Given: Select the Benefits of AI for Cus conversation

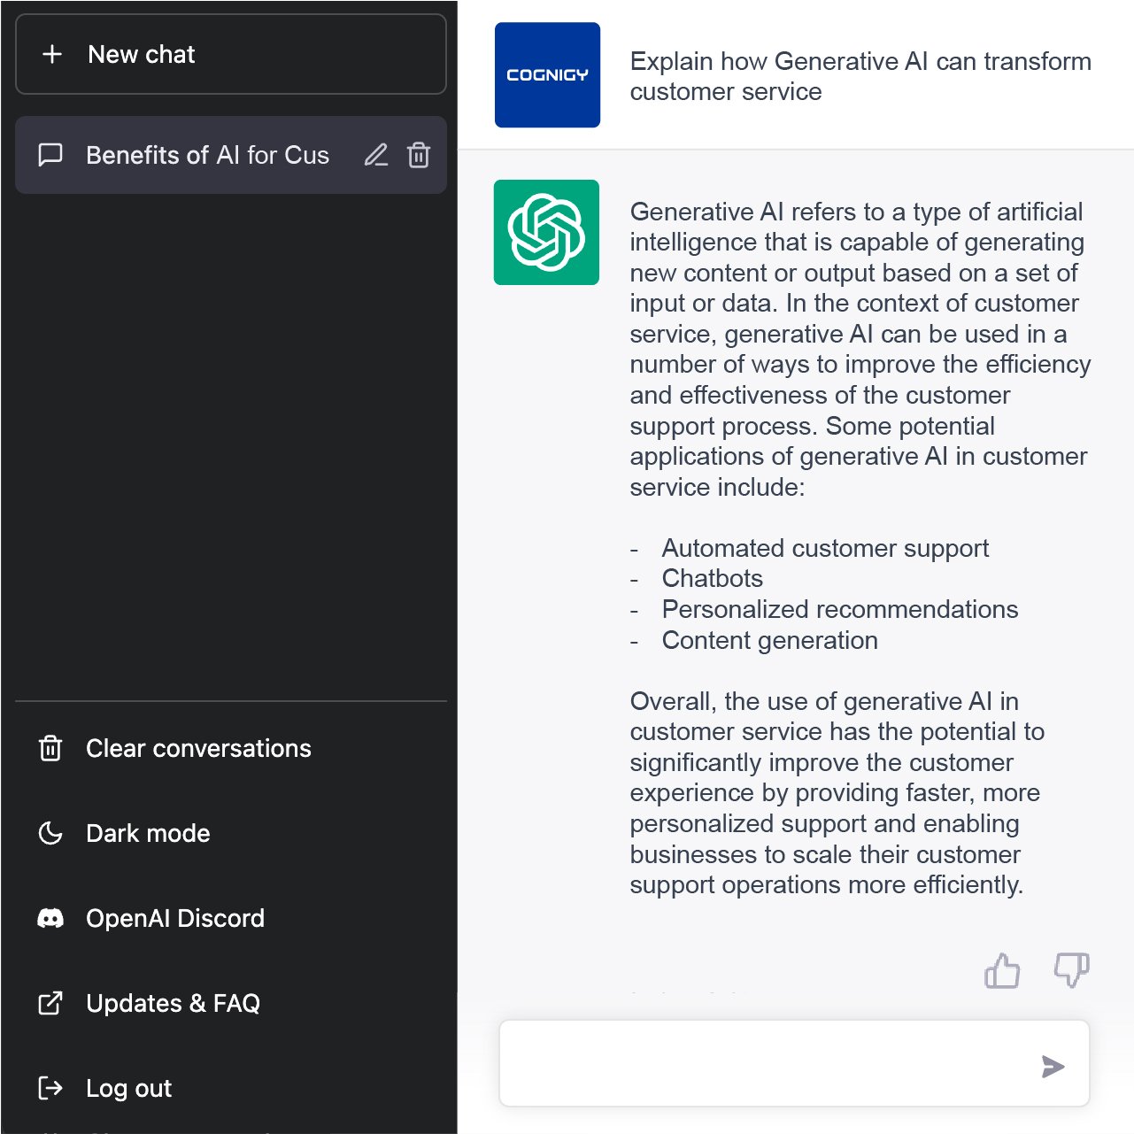Looking at the screenshot, I should [208, 155].
